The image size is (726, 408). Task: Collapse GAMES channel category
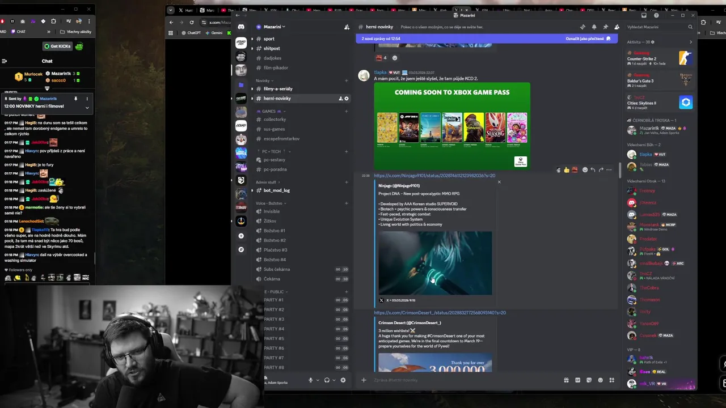[270, 111]
